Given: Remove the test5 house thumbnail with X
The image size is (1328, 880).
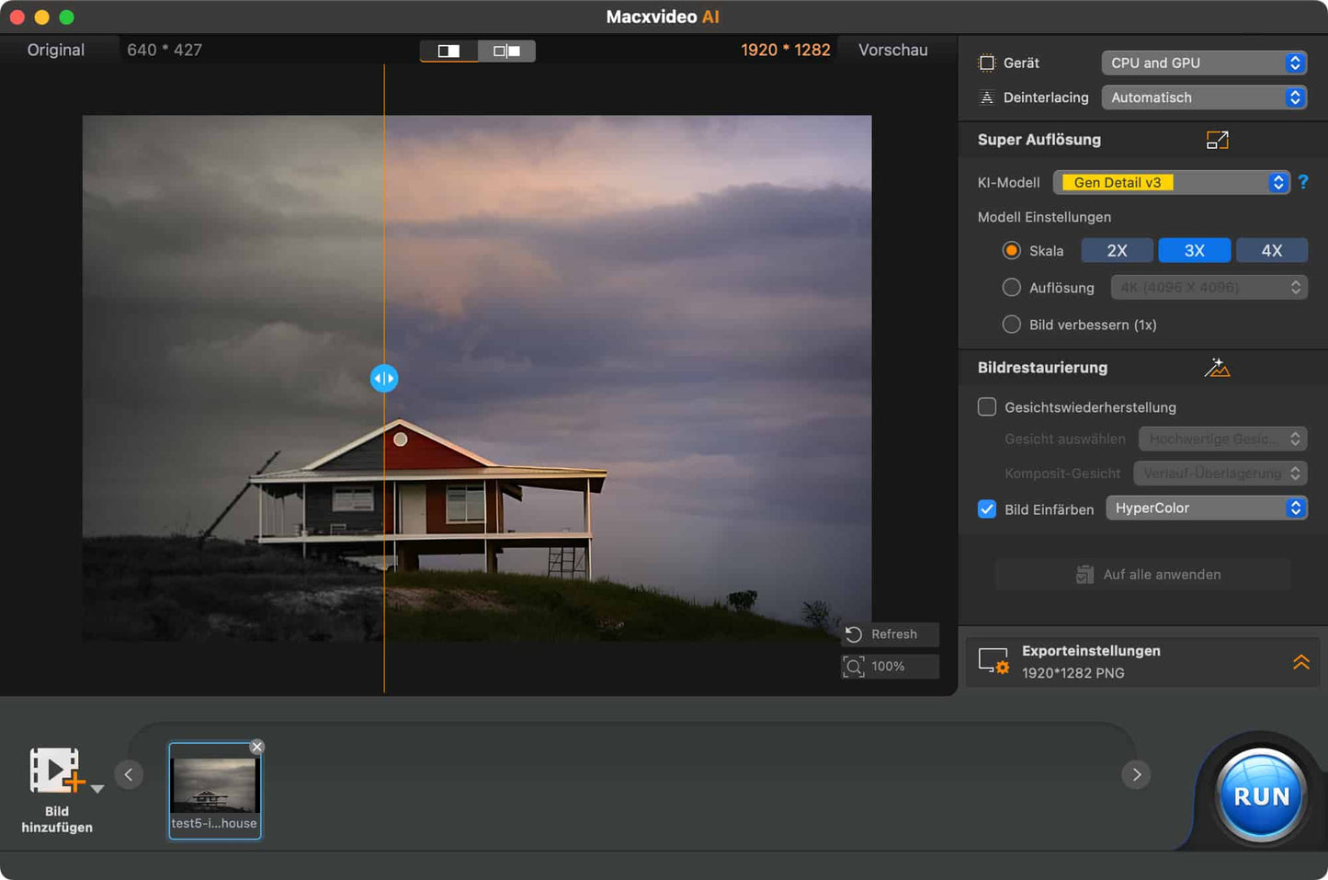Looking at the screenshot, I should tap(257, 747).
